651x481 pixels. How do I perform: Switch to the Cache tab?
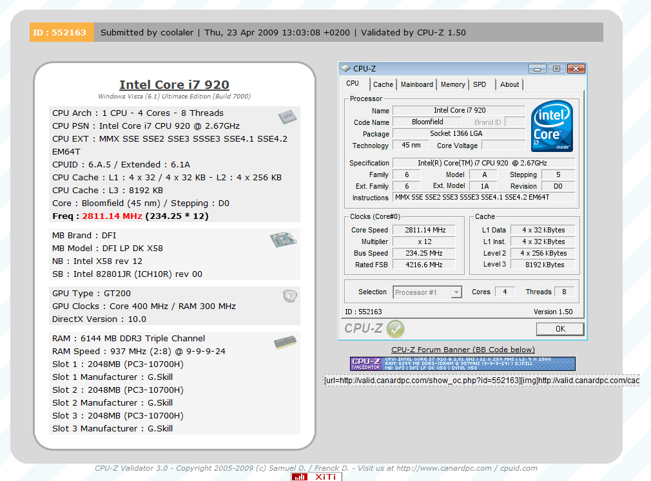pyautogui.click(x=383, y=84)
